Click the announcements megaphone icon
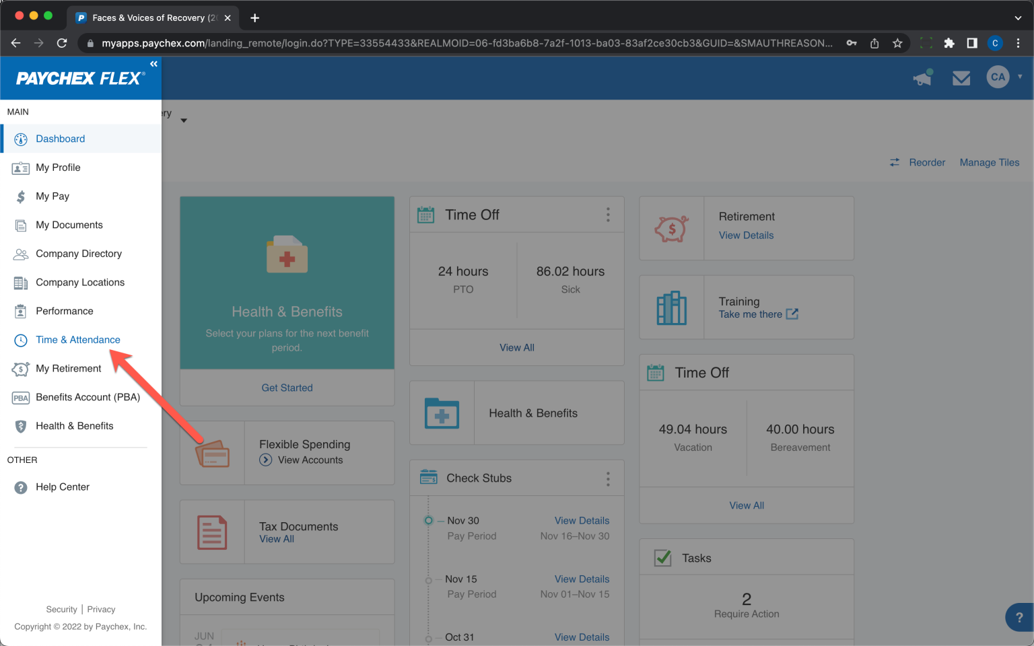This screenshot has width=1034, height=646. 922,78
